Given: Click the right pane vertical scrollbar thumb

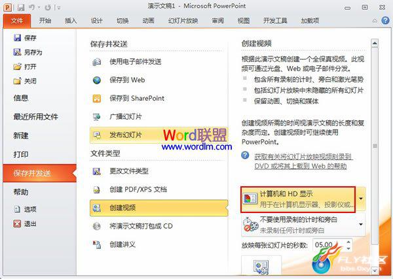Looking at the screenshot, I should [x=375, y=146].
